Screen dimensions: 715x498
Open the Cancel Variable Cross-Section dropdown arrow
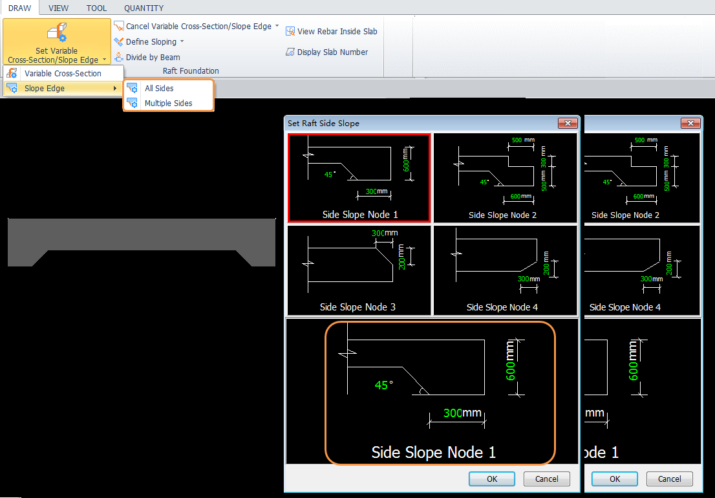click(277, 27)
